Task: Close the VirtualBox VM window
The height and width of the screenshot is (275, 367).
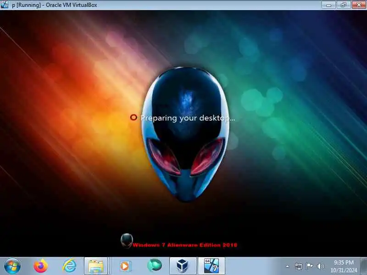Action: 359,5
